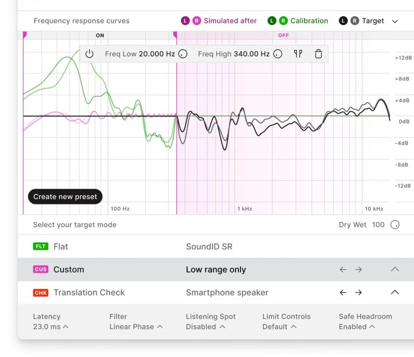
Task: Open the Safe Headroom Enabled setting
Action: [x=356, y=327]
